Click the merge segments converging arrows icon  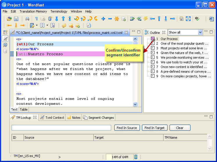click(70, 19)
